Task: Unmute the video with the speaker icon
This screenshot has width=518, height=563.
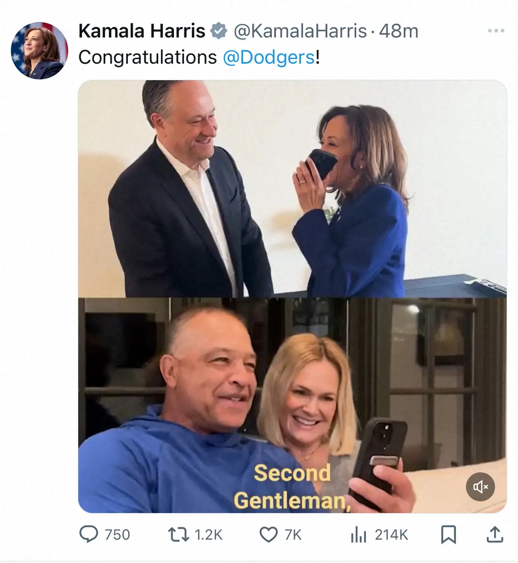Action: 480,487
